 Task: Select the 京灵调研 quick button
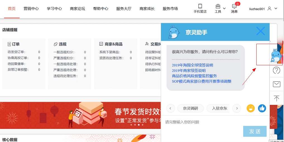click(190, 109)
